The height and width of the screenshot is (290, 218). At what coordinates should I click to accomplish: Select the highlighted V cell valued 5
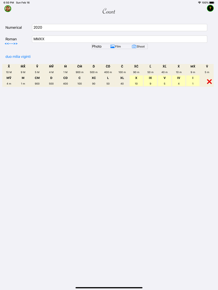click(x=164, y=81)
